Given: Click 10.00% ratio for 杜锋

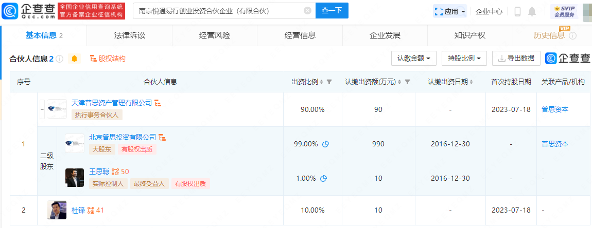Looking at the screenshot, I should 312,211.
